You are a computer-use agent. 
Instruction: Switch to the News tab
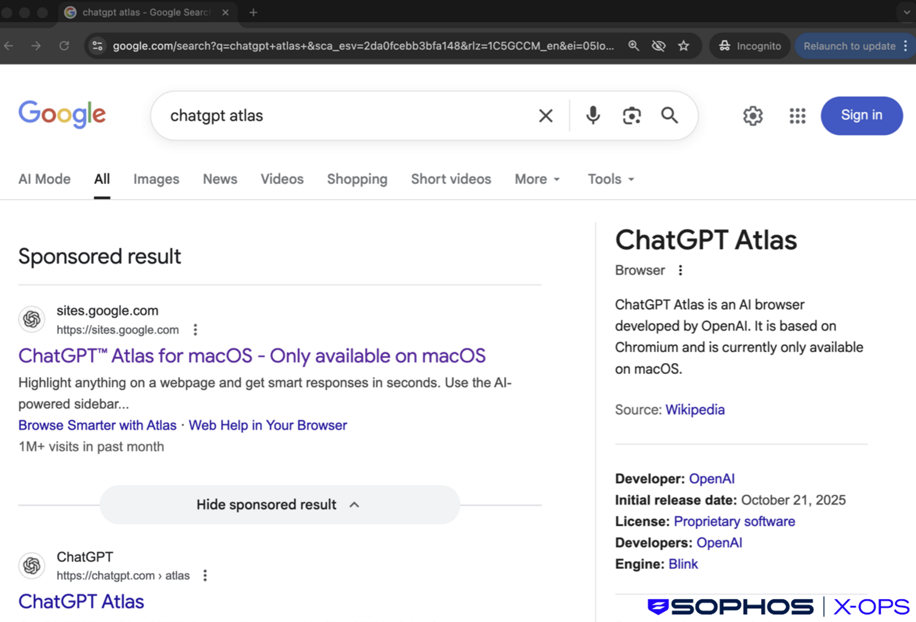pos(220,179)
